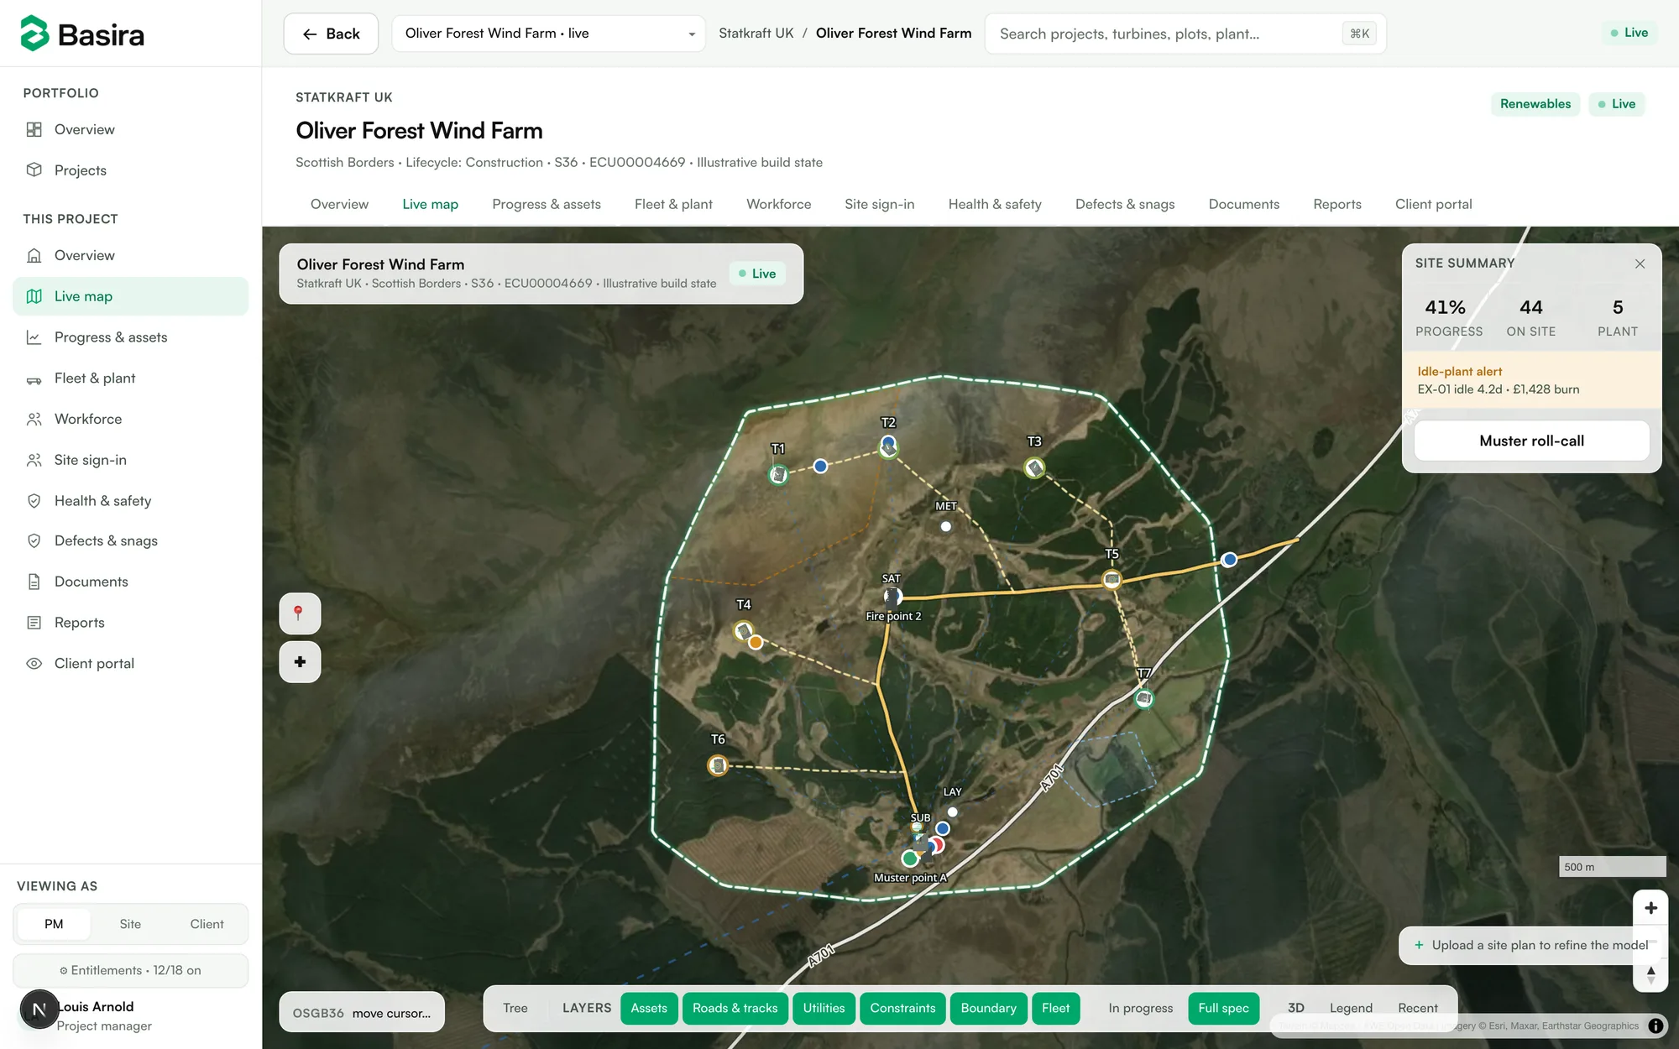Zoom in on the map
This screenshot has height=1049, width=1679.
[1650, 908]
